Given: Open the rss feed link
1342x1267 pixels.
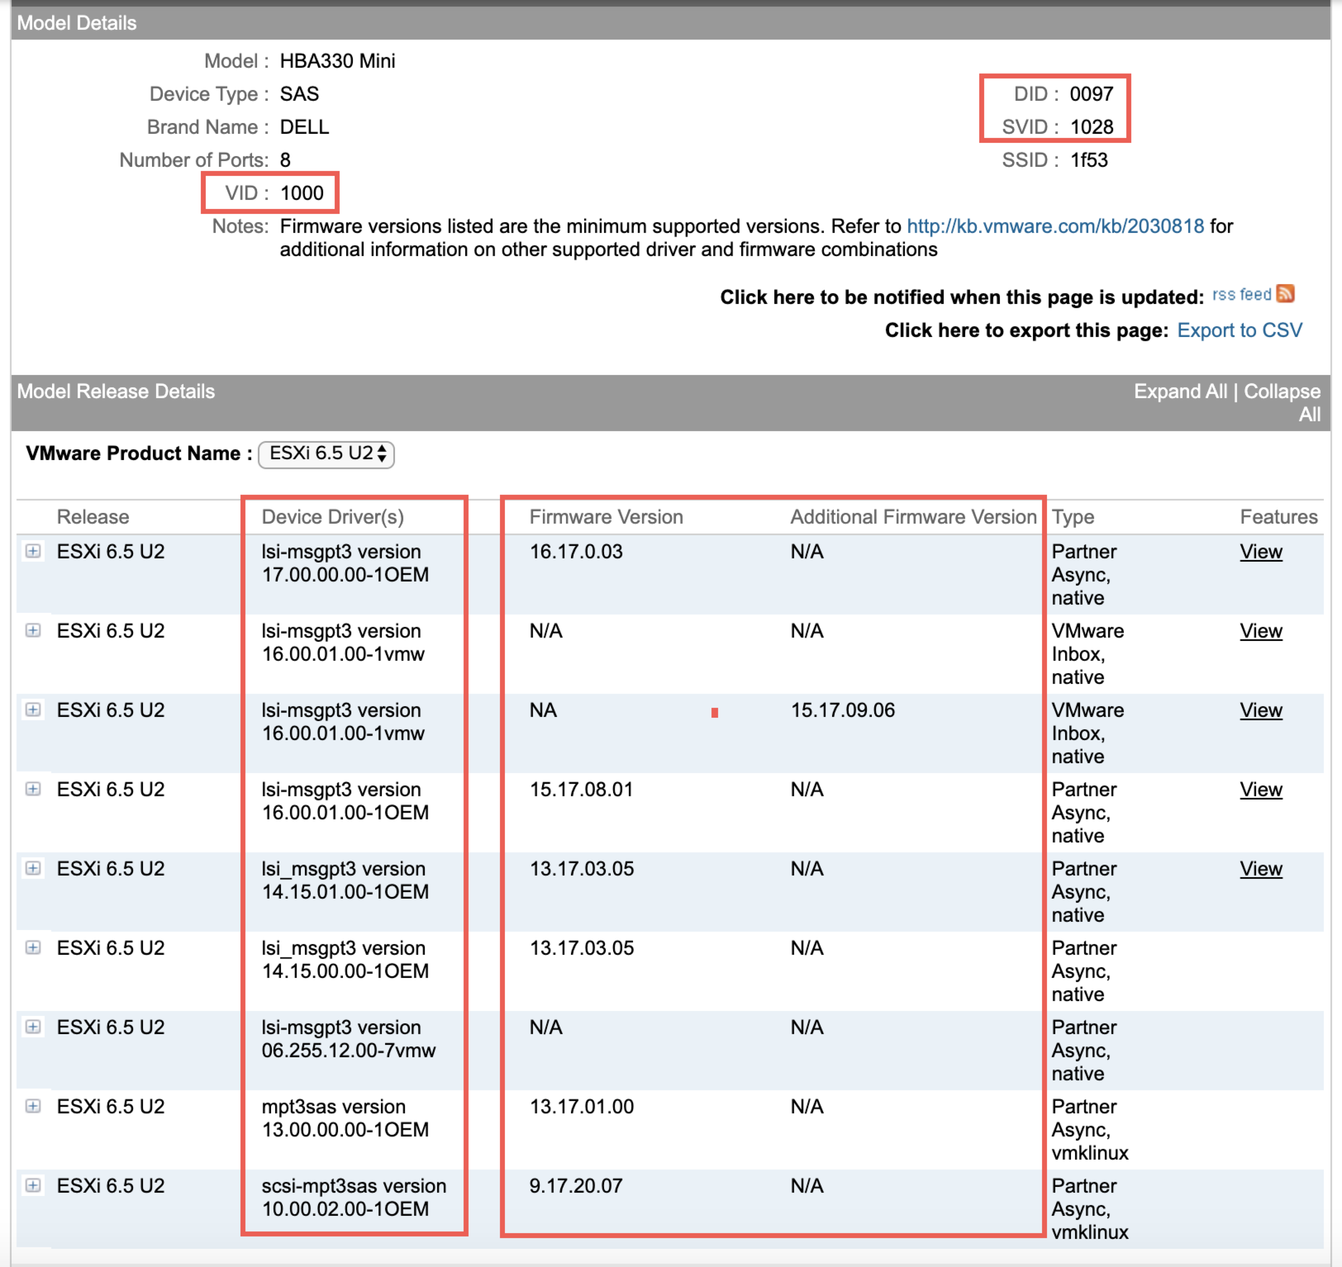Looking at the screenshot, I should pos(1242,294).
